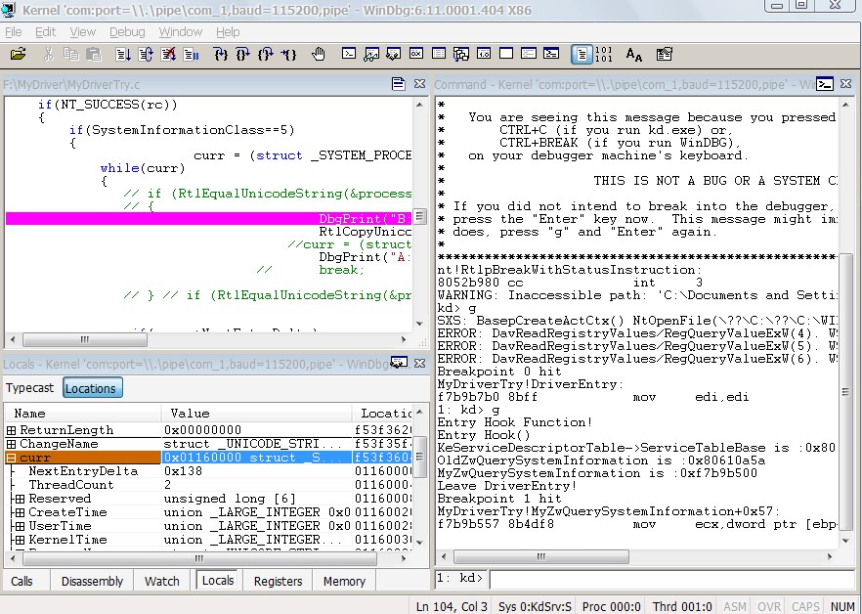Collapse the curr structure node
The image size is (862, 614).
click(x=11, y=458)
